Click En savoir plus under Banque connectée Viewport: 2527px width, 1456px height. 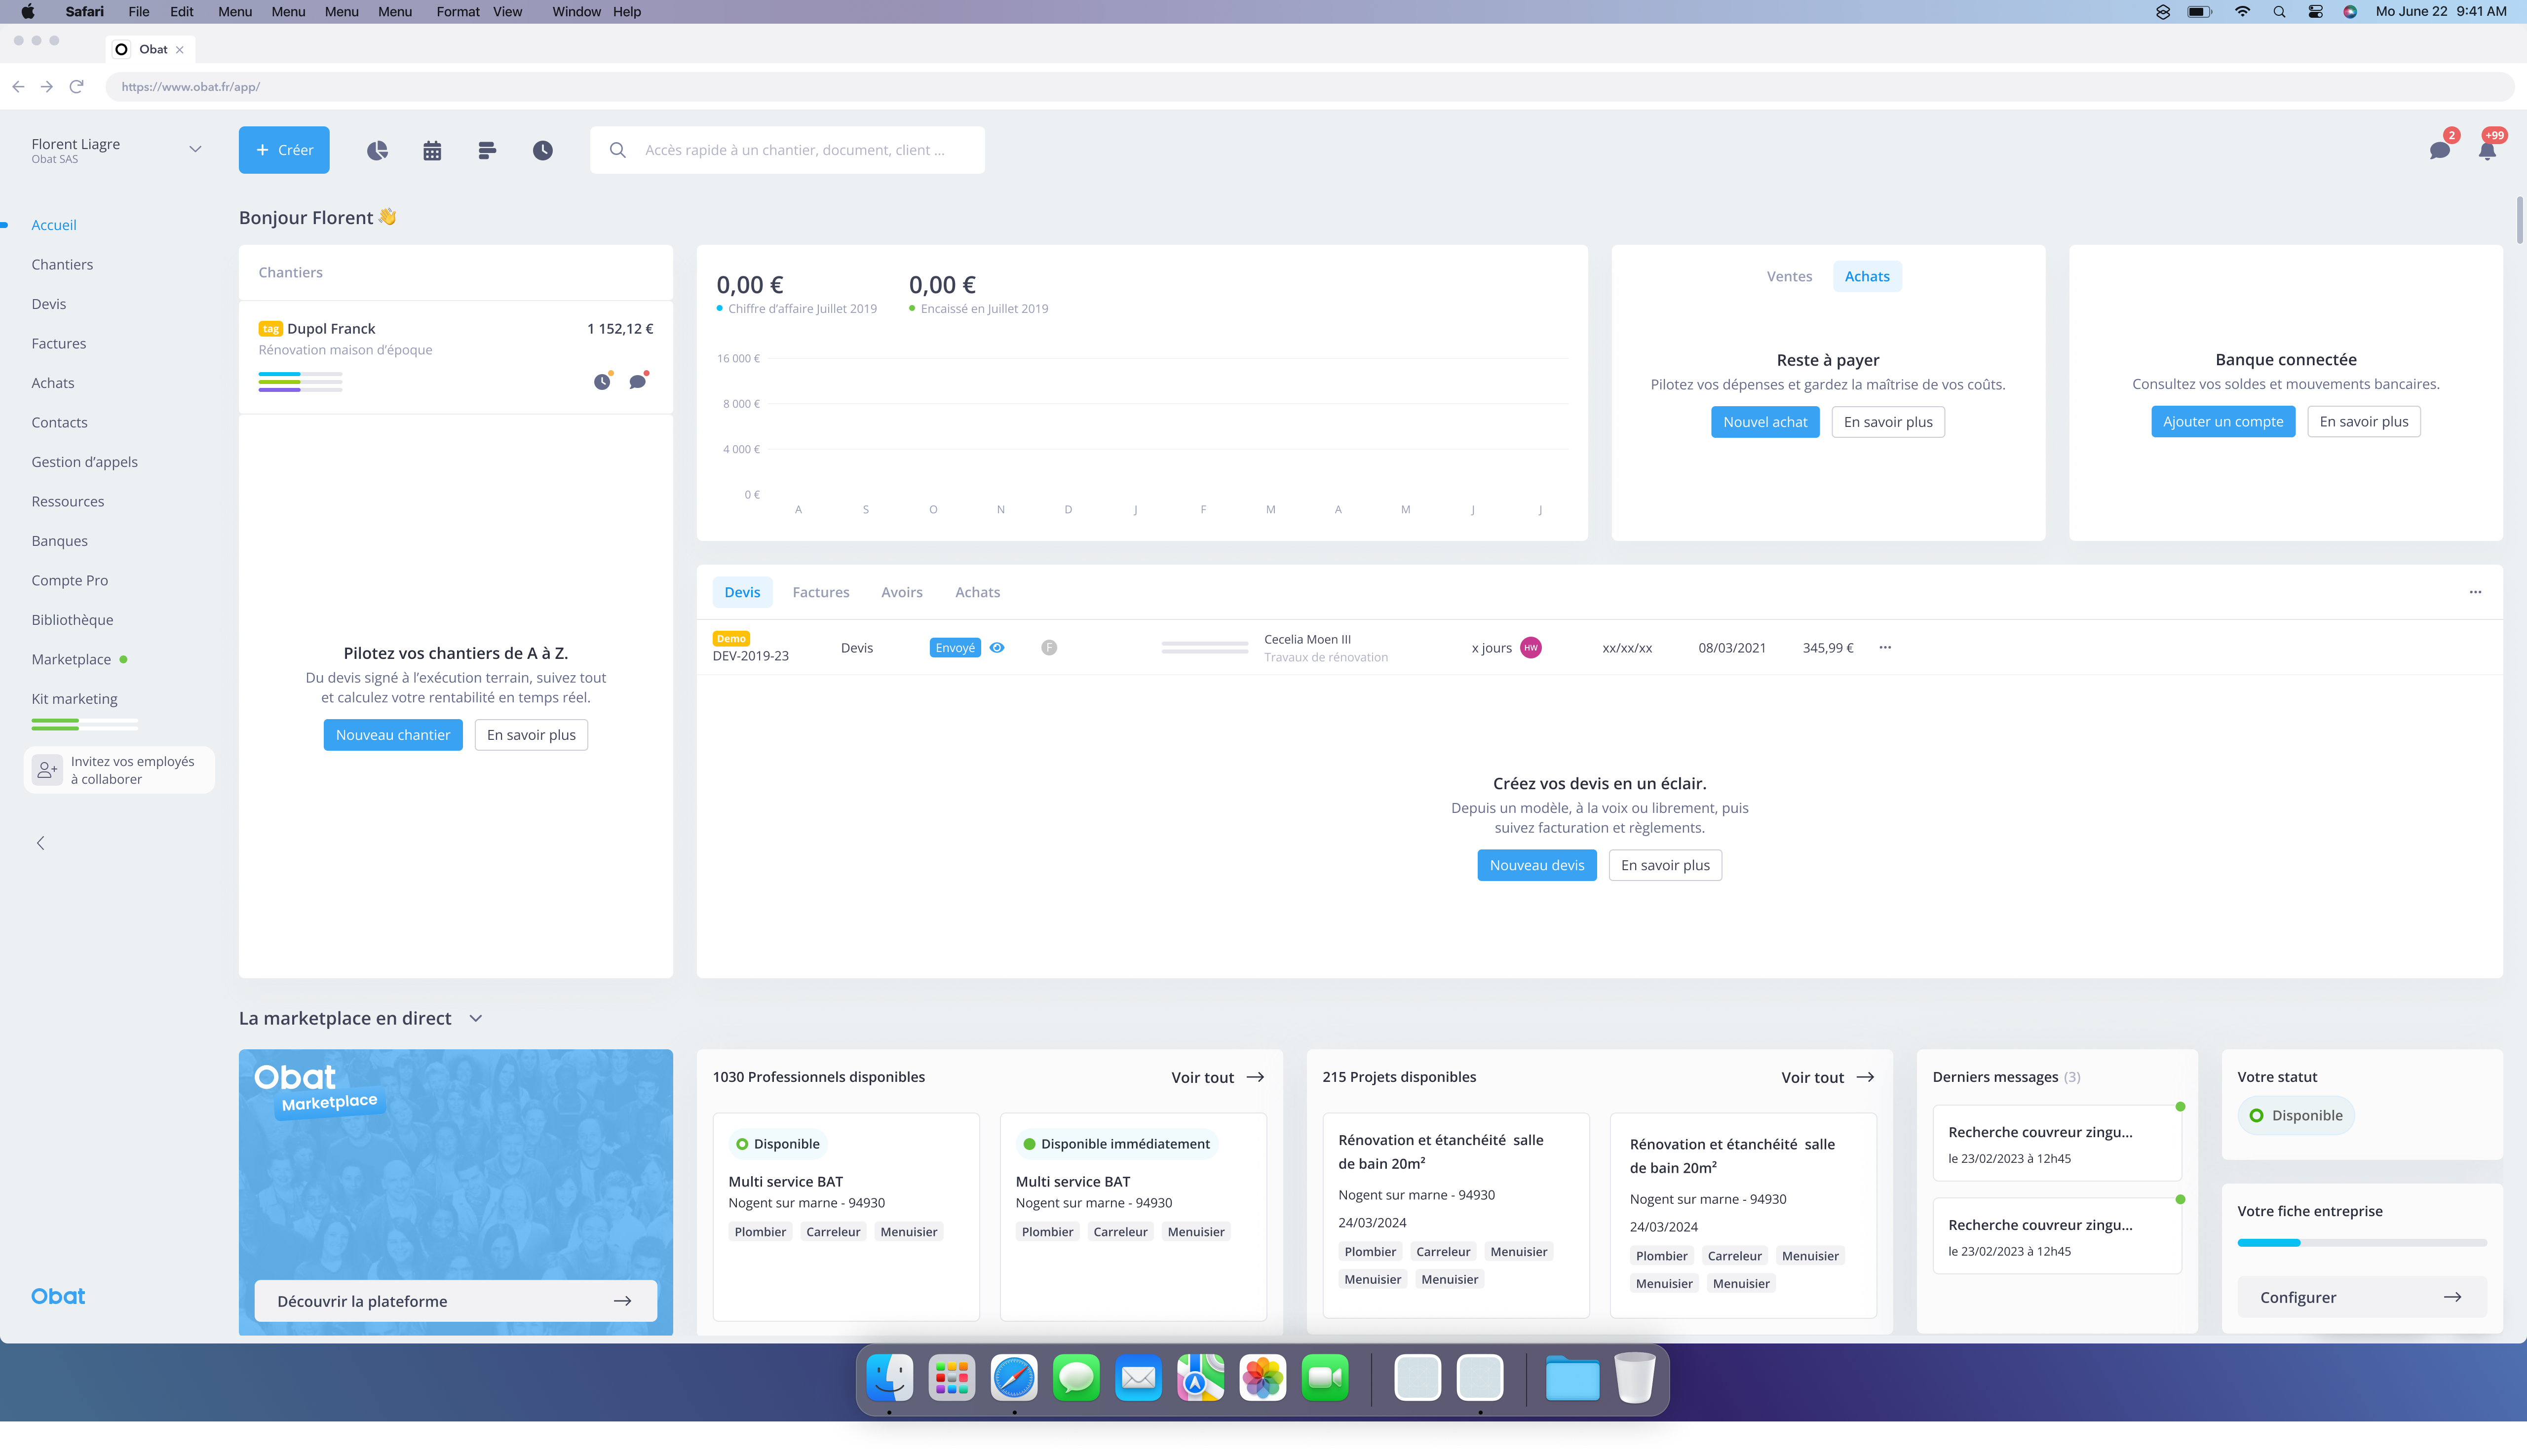click(x=2364, y=422)
